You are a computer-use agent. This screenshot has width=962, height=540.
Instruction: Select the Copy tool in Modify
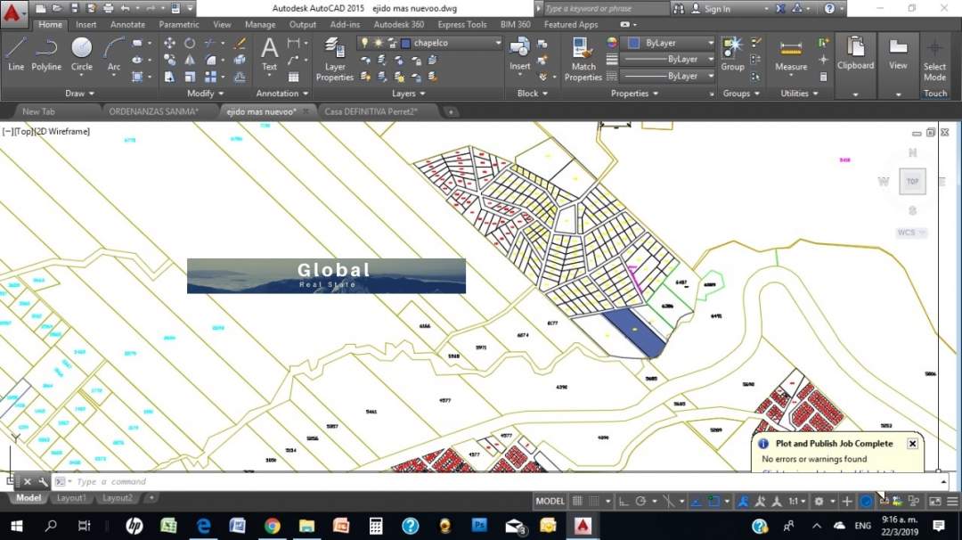coord(169,60)
